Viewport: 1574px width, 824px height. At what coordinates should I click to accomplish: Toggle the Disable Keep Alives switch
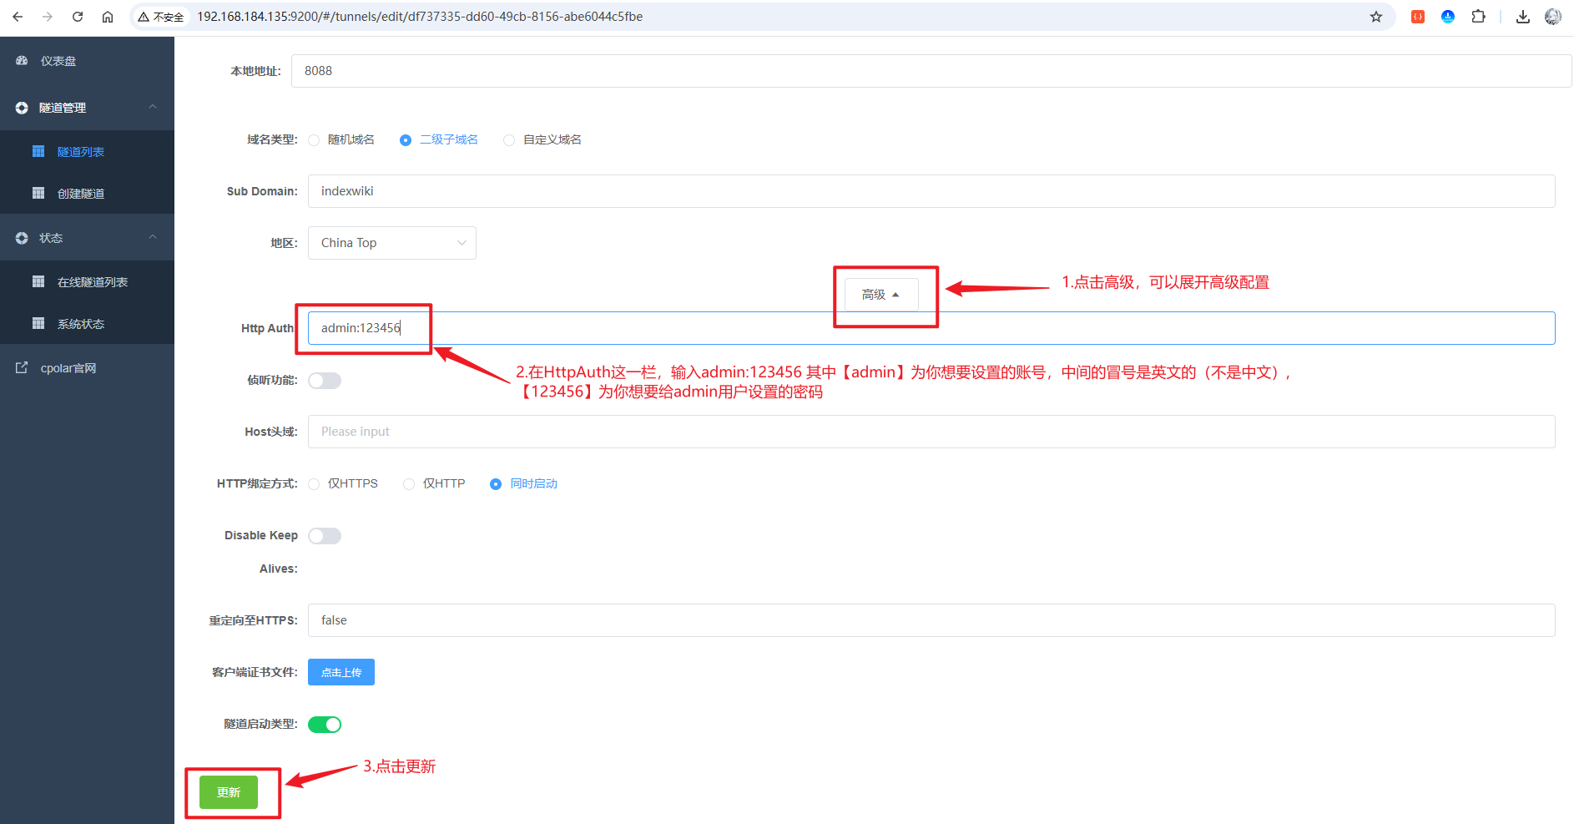(325, 536)
